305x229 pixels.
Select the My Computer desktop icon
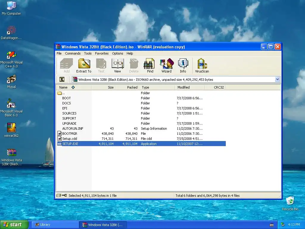click(11, 8)
